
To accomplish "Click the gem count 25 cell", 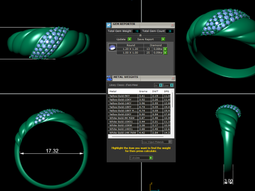I will click(x=148, y=53).
